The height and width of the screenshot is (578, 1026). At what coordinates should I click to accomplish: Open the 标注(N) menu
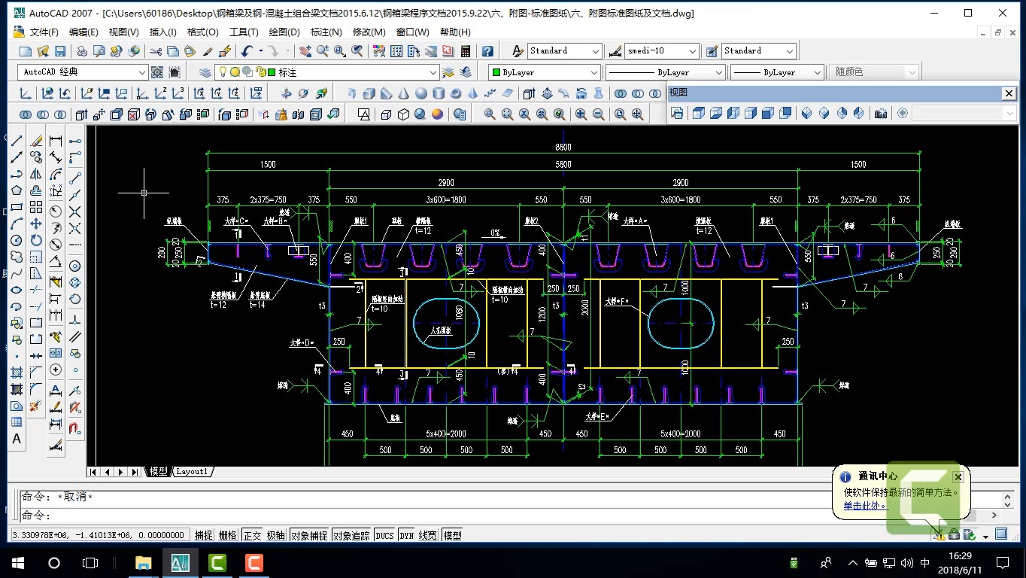click(326, 32)
